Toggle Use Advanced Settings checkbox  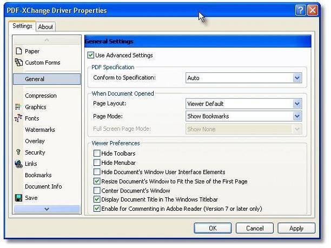[90, 55]
